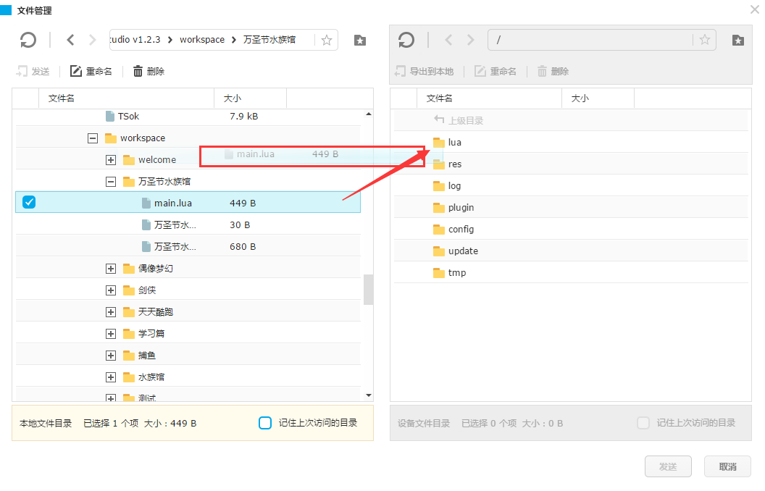Enable 记住上次访问的目录 for local directory
765x491 pixels.
click(x=265, y=423)
